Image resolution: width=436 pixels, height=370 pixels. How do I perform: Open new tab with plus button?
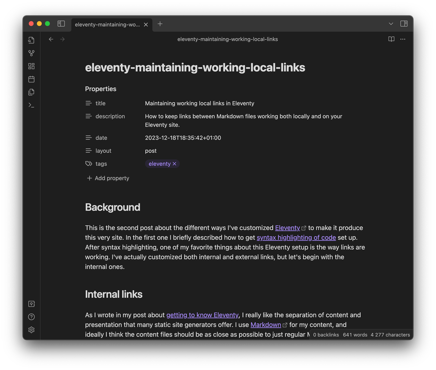pos(160,24)
